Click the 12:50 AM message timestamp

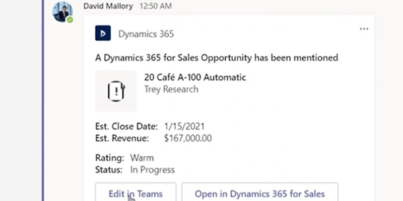pyautogui.click(x=156, y=6)
